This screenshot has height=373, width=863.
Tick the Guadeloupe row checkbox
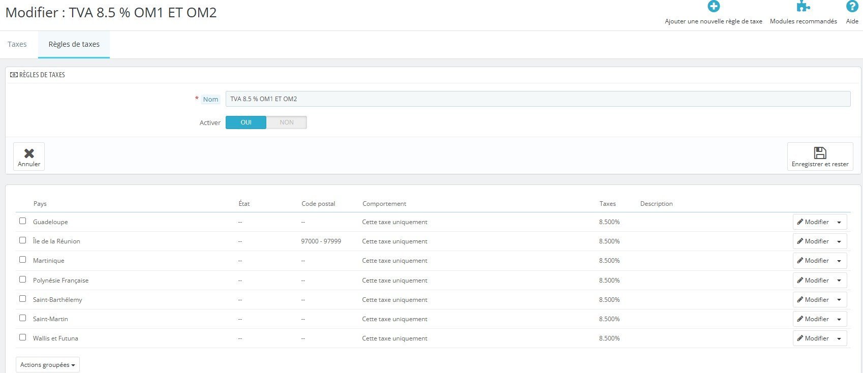point(22,221)
